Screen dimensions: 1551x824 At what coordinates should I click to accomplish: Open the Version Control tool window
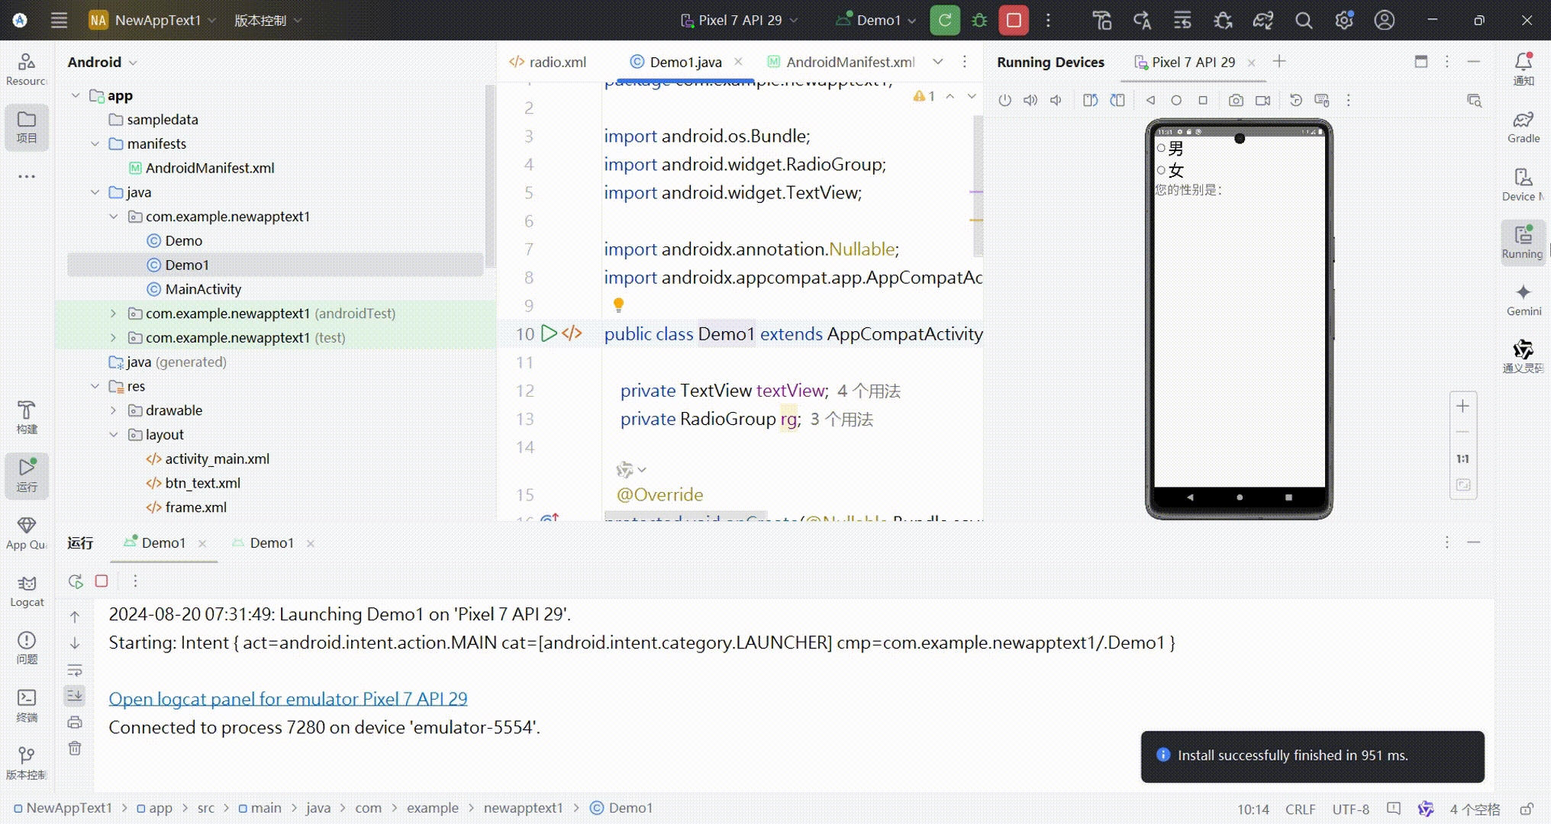[x=27, y=763]
